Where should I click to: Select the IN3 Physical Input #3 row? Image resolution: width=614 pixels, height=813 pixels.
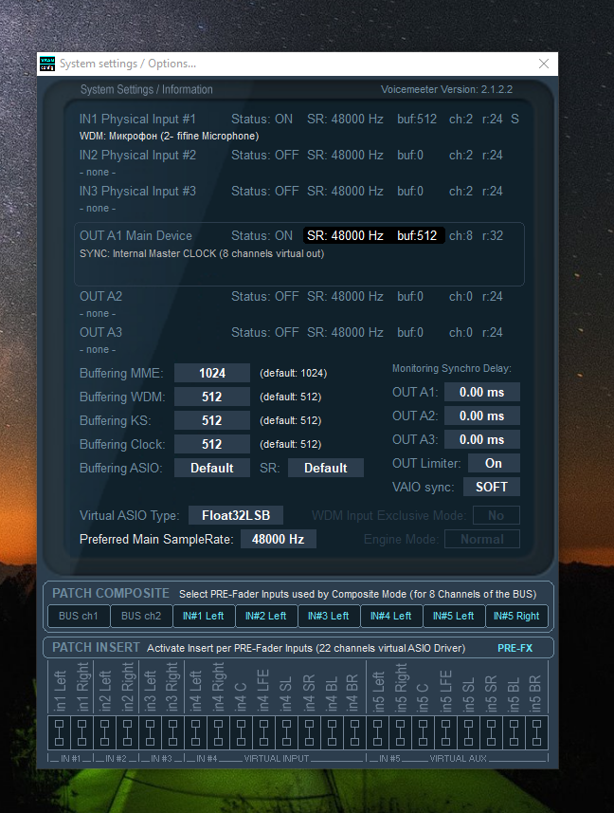coord(292,192)
